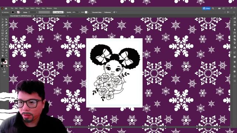Change screen mode at toolbar bottom
The height and width of the screenshot is (133, 237).
pyautogui.click(x=4, y=72)
